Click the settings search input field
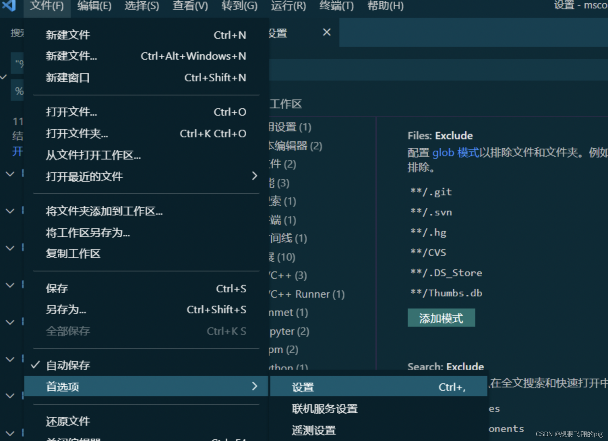Screen dimensions: 608x441 pyautogui.click(x=438, y=70)
